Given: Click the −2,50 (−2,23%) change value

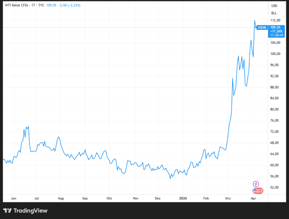Looking at the screenshot, I should pos(69,5).
